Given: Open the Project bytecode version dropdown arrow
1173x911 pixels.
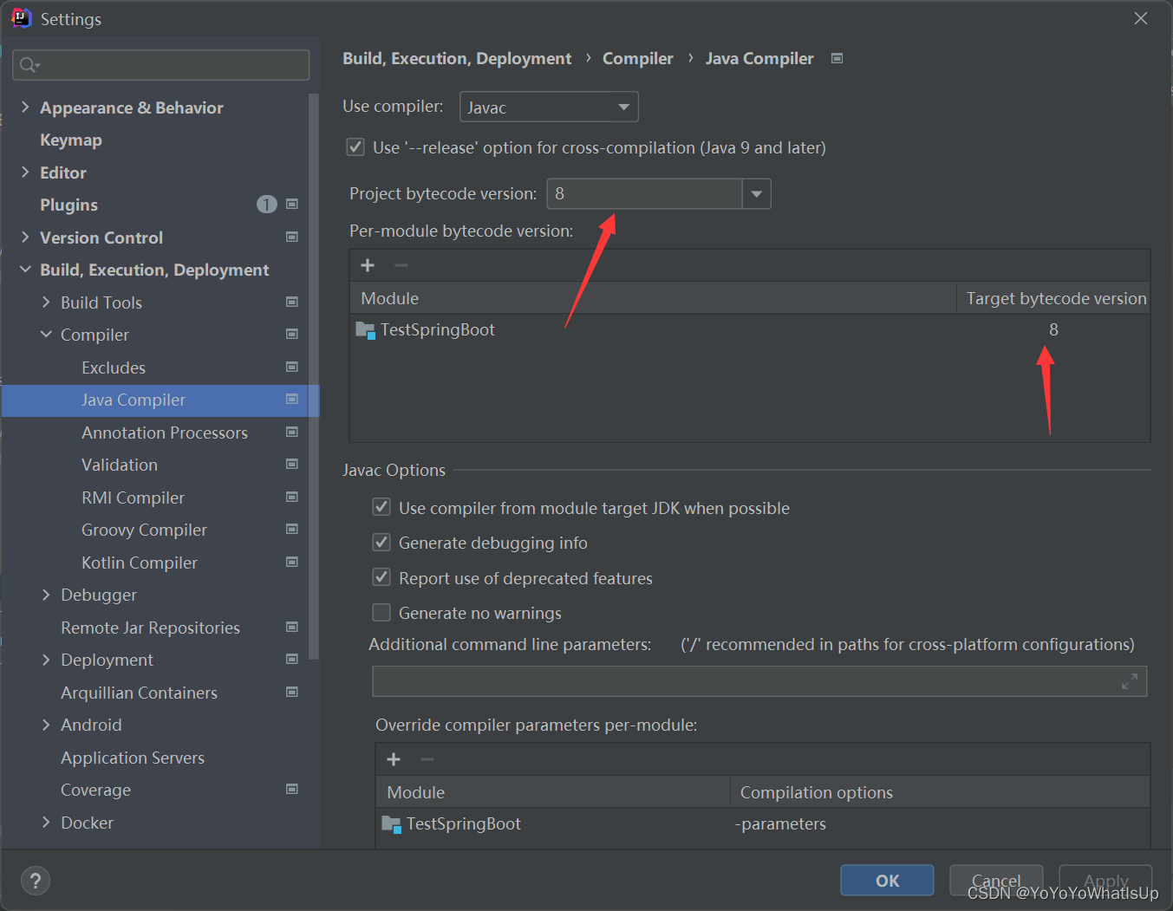Looking at the screenshot, I should [x=757, y=193].
